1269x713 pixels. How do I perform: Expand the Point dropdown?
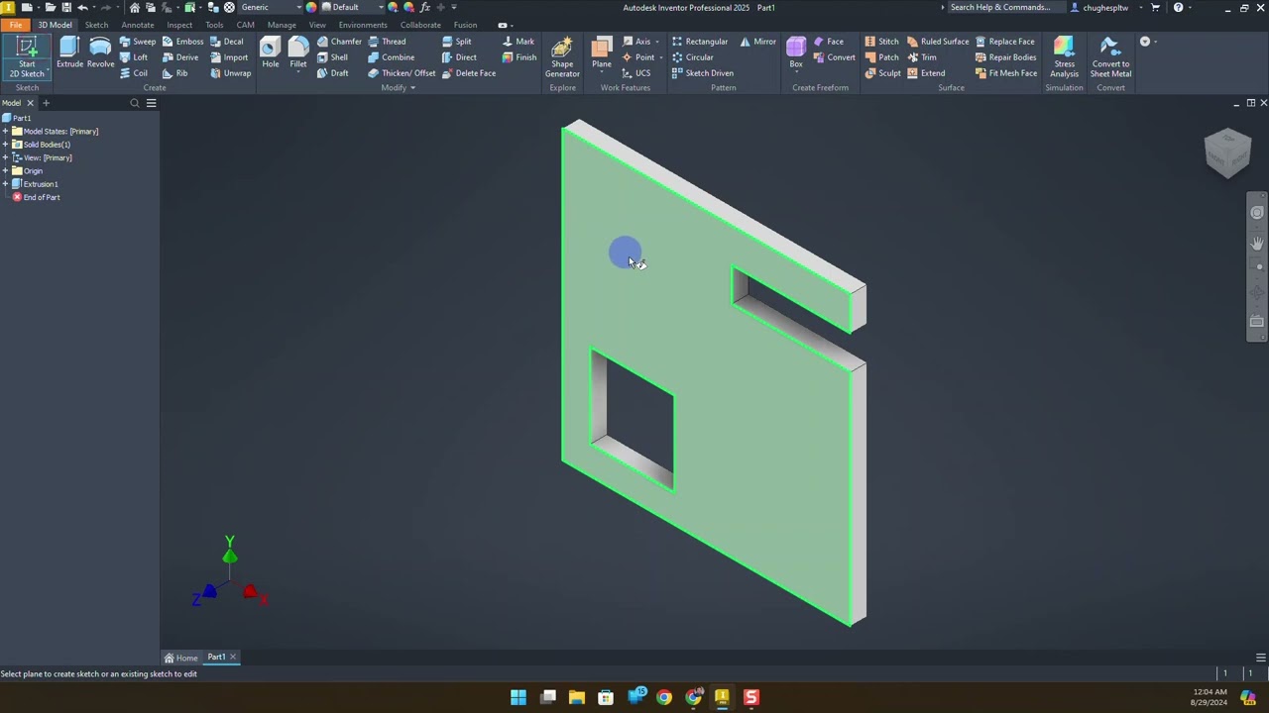pyautogui.click(x=661, y=57)
